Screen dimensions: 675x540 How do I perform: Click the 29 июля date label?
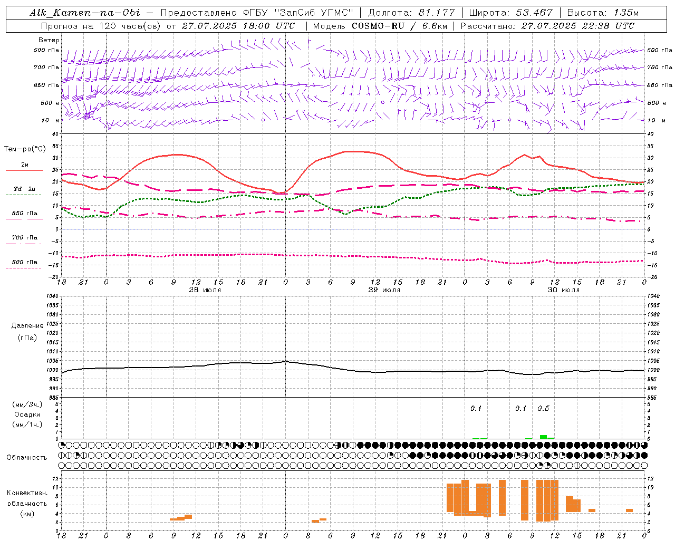click(384, 290)
